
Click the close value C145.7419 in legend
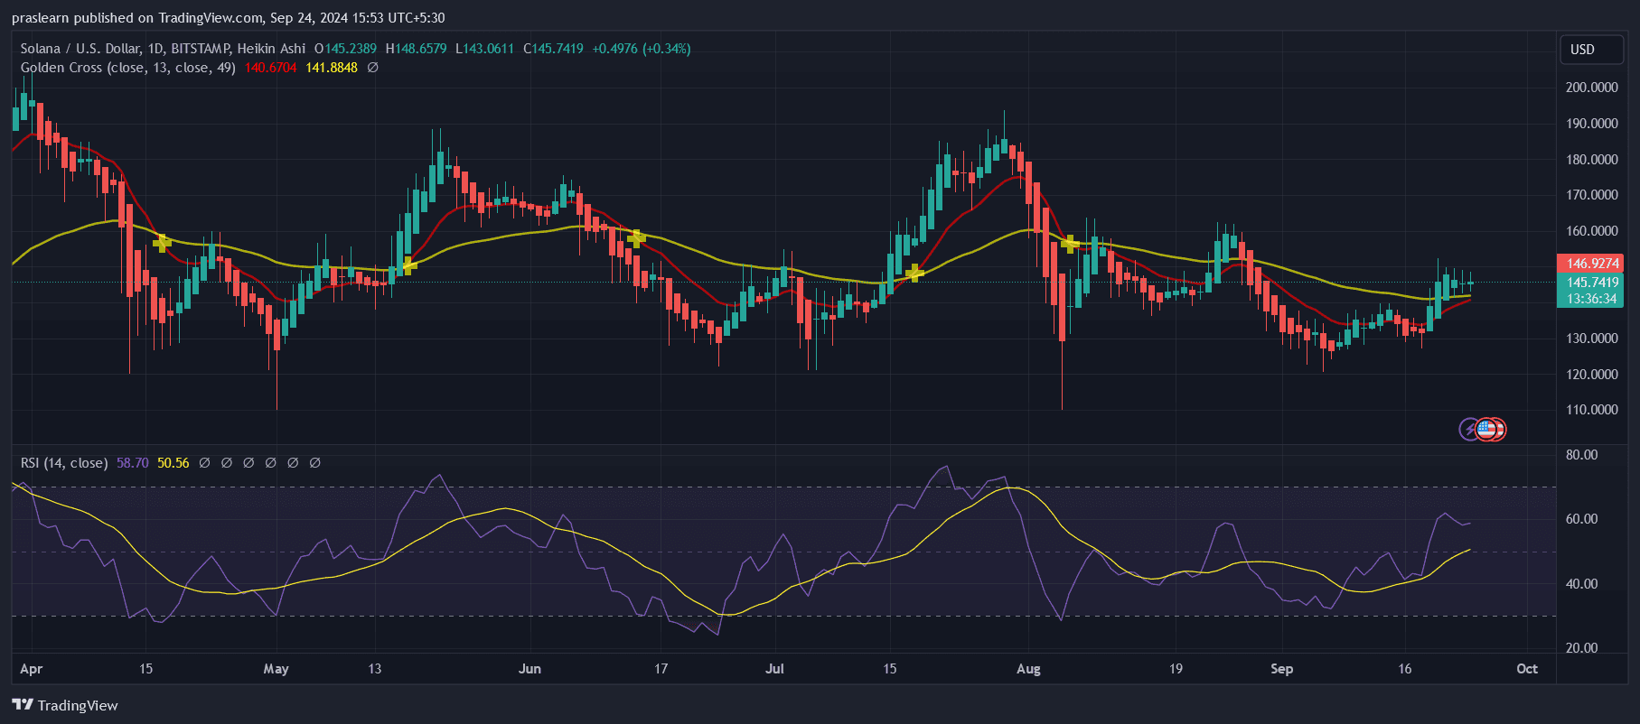tap(553, 49)
